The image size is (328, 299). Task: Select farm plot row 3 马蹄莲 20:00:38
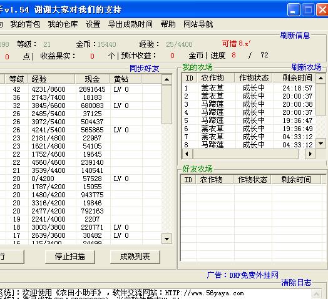click(249, 104)
